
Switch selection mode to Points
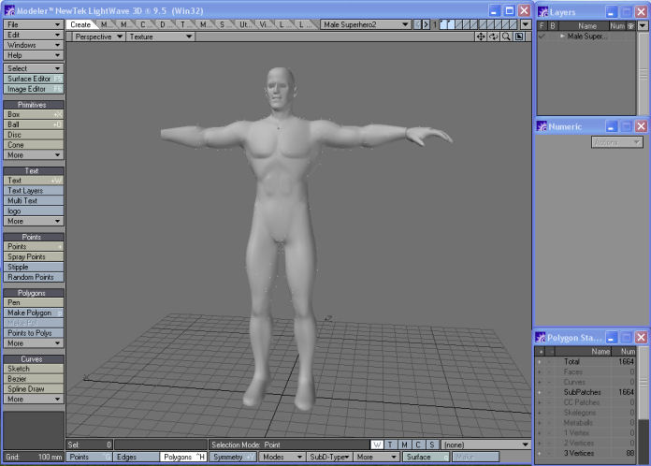(90, 457)
